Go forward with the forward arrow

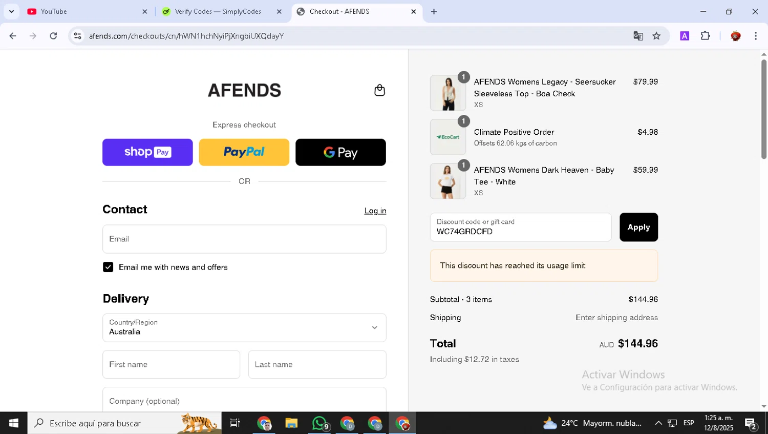pyautogui.click(x=33, y=36)
